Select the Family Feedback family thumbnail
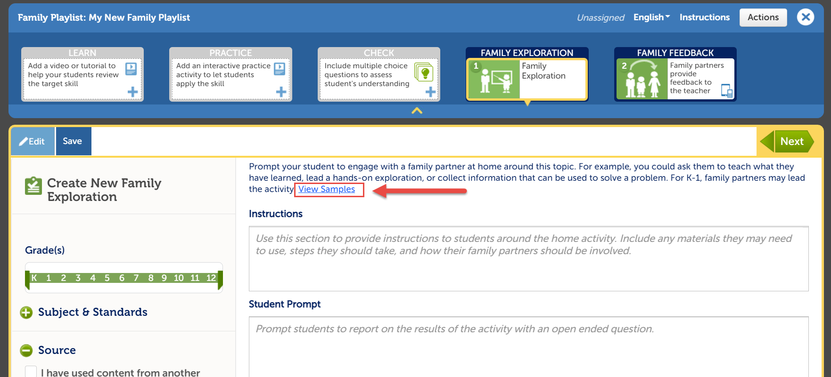Screen dimensions: 831x377 tap(642, 79)
